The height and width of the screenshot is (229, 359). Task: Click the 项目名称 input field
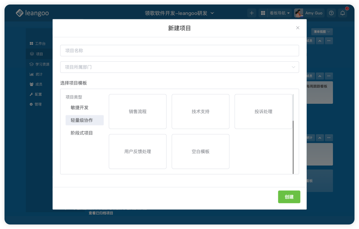point(179,51)
